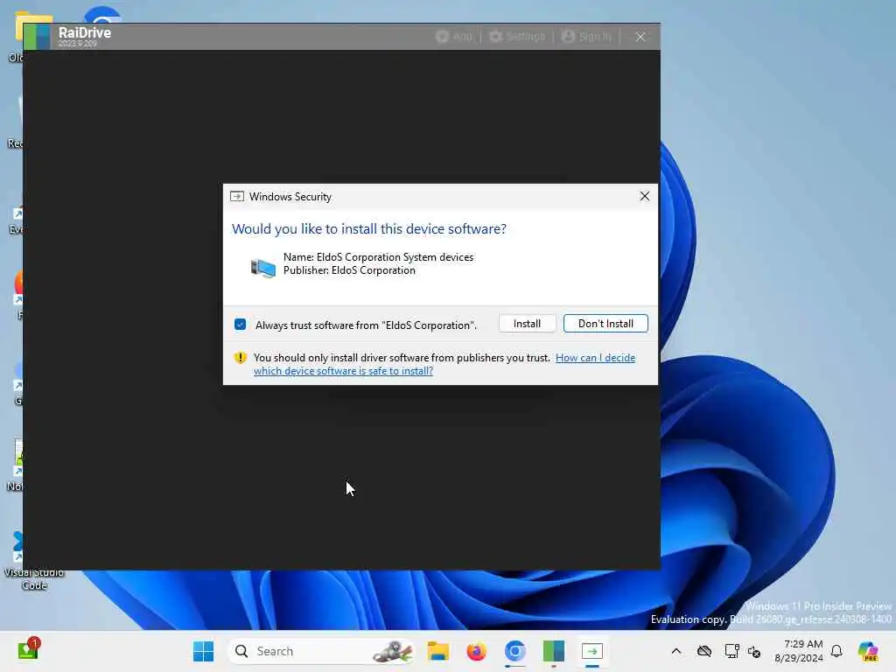The height and width of the screenshot is (672, 896).
Task: Uncheck Always trust software from EldoS Corporation
Action: (x=240, y=325)
